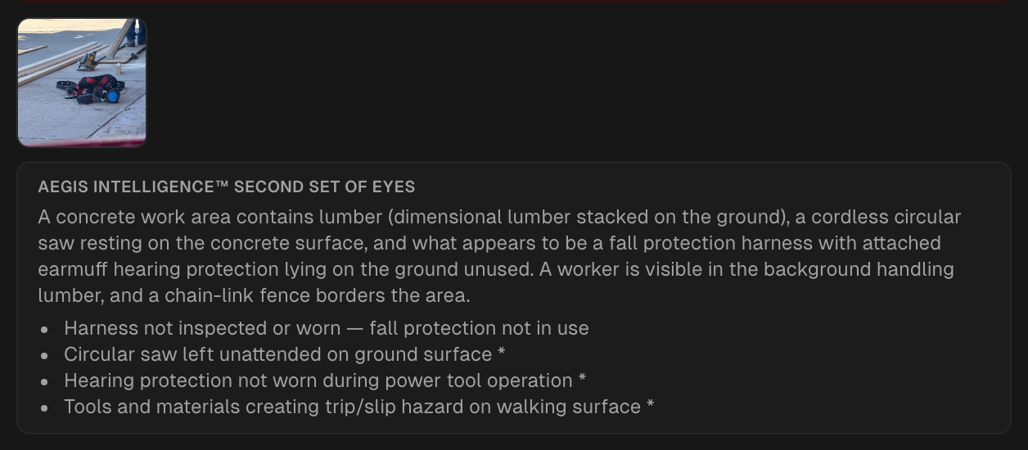Screen dimensions: 1028x450
Task: Click the bullet dot beside the Tools and materials finding
Action: 43,407
